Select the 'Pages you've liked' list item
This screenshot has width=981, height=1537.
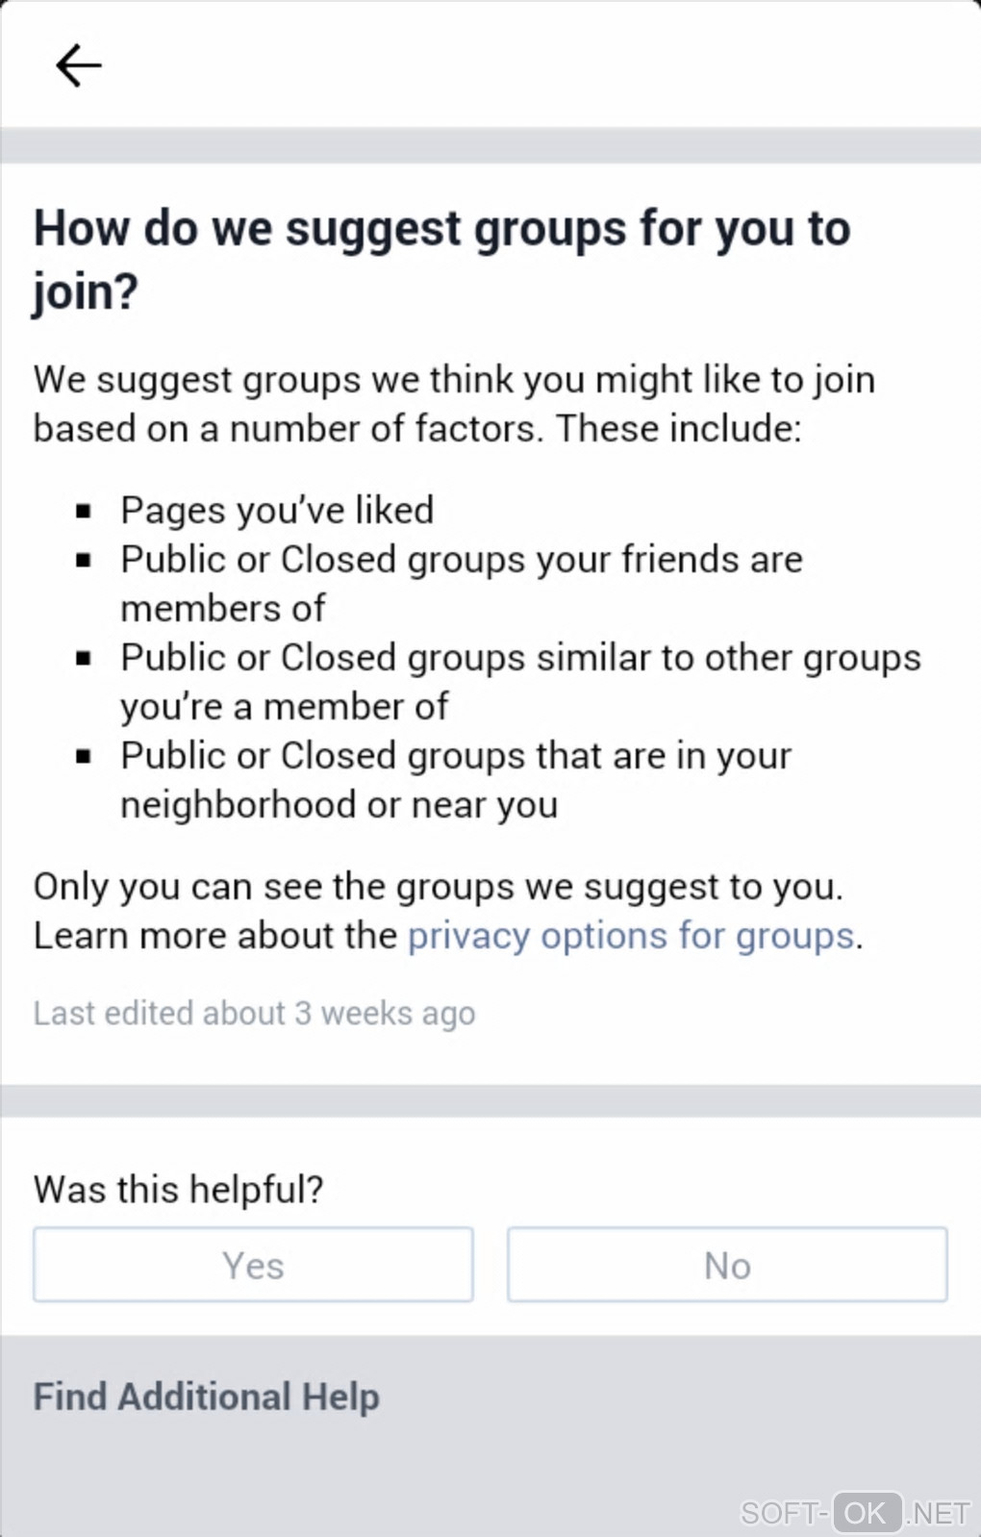click(x=277, y=510)
